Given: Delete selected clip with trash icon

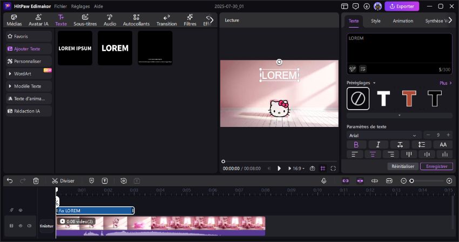Looking at the screenshot, I should tap(36, 181).
